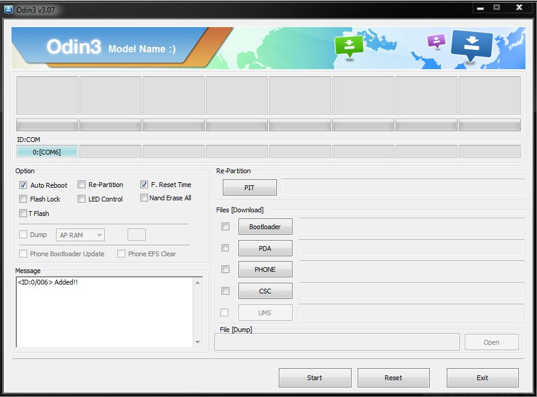The height and width of the screenshot is (397, 537).
Task: Click the purple download icon in banner
Action: click(436, 42)
